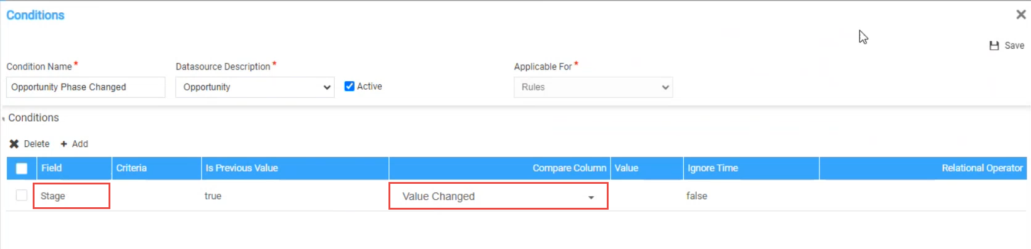The width and height of the screenshot is (1031, 249).
Task: Click the Compare Column header
Action: 569,168
